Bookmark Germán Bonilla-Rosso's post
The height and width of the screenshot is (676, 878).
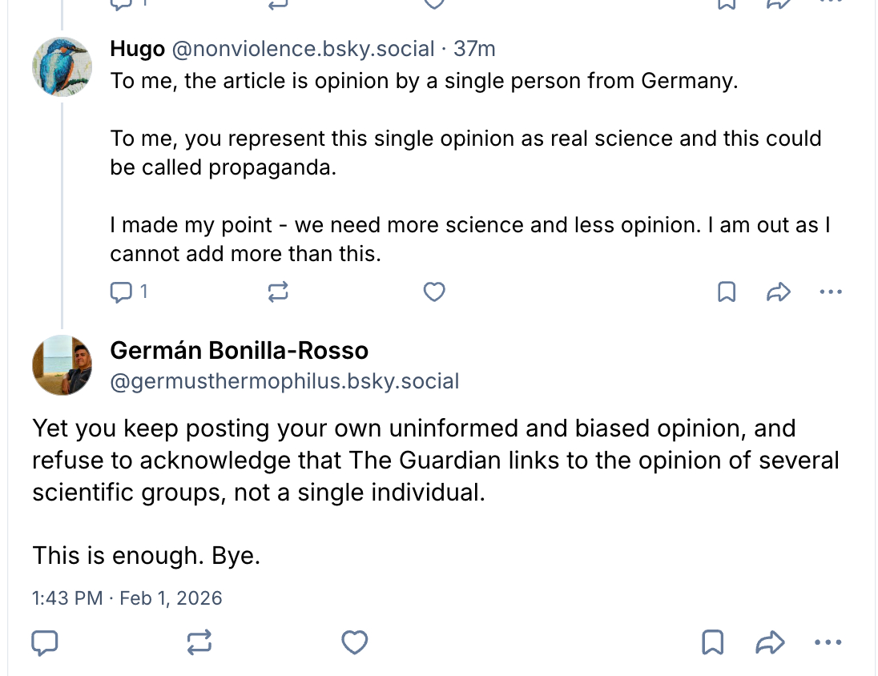click(x=713, y=642)
